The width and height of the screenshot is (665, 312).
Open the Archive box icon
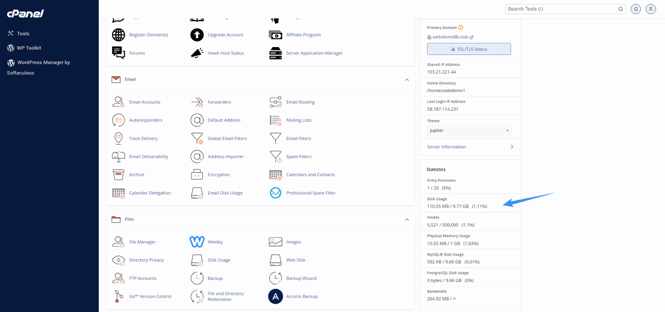tap(118, 175)
